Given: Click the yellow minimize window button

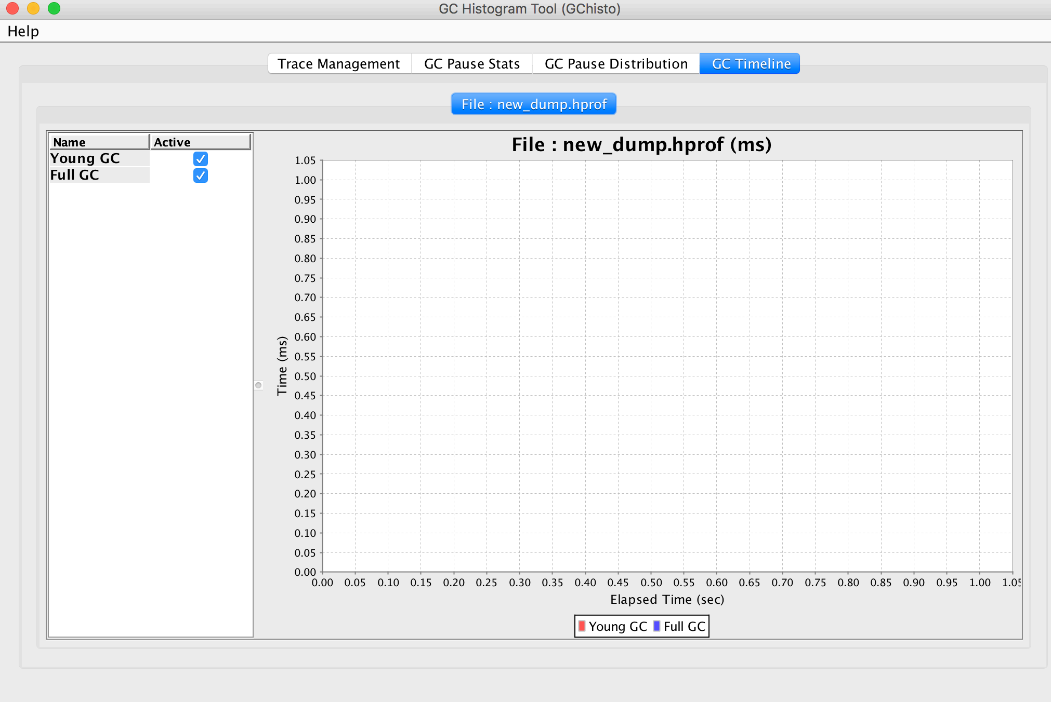Looking at the screenshot, I should (33, 8).
